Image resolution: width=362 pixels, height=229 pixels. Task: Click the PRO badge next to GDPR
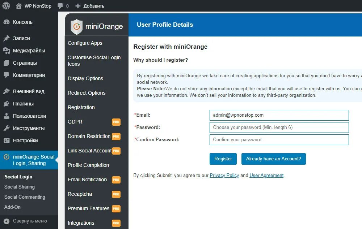pyautogui.click(x=116, y=122)
